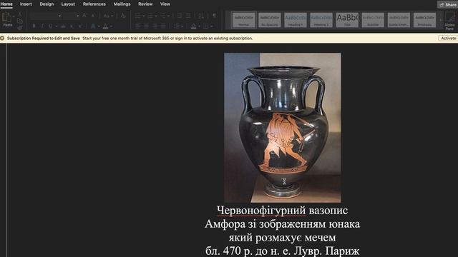
Task: Apply the Normal style
Action: pyautogui.click(x=244, y=20)
